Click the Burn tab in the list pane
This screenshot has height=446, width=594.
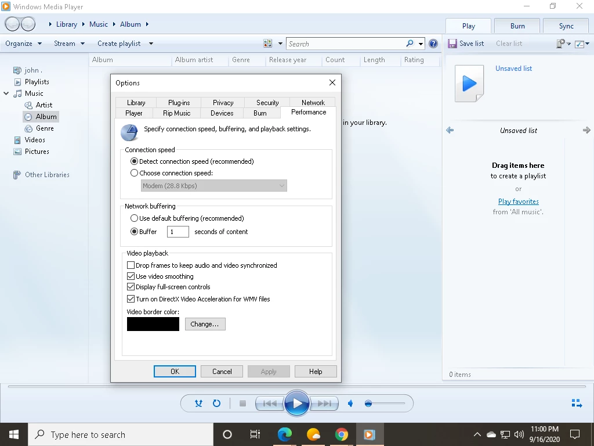pyautogui.click(x=517, y=26)
